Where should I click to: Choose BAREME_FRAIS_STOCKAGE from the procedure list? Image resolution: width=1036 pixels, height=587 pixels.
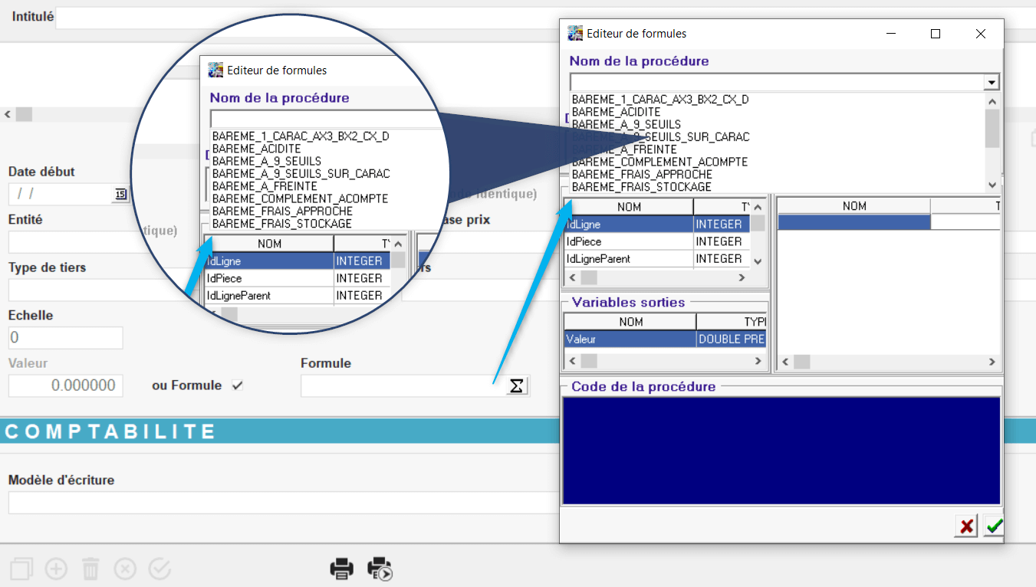(x=641, y=187)
